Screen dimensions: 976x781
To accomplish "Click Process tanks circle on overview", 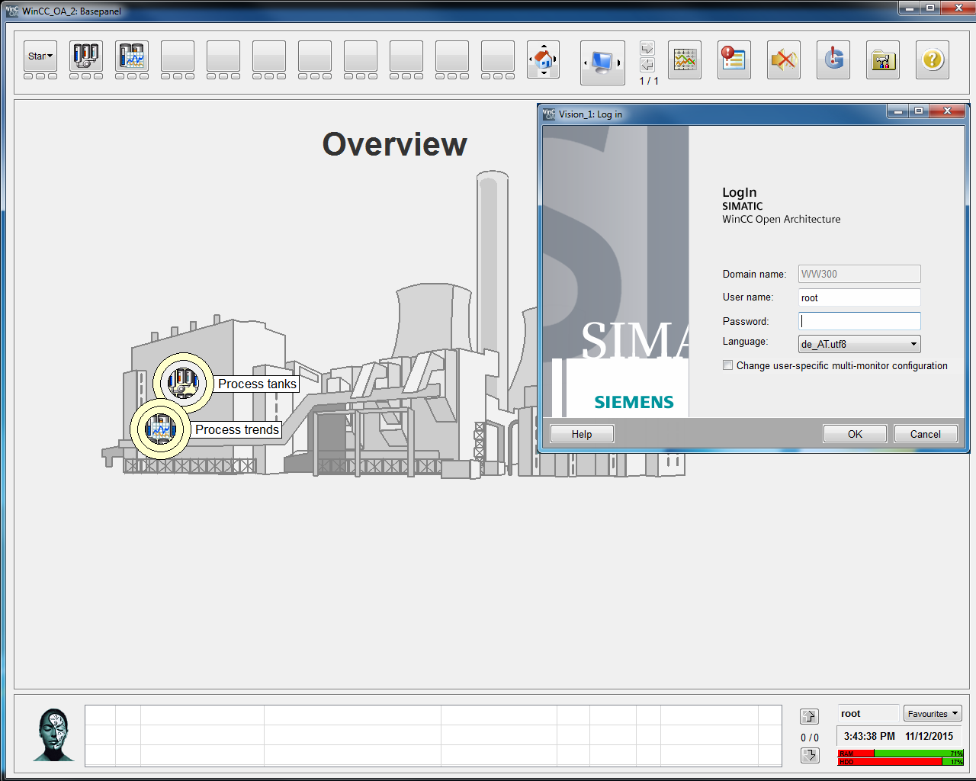I will click(183, 383).
